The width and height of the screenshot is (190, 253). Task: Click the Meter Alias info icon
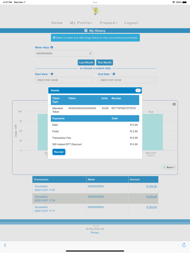(x=52, y=47)
